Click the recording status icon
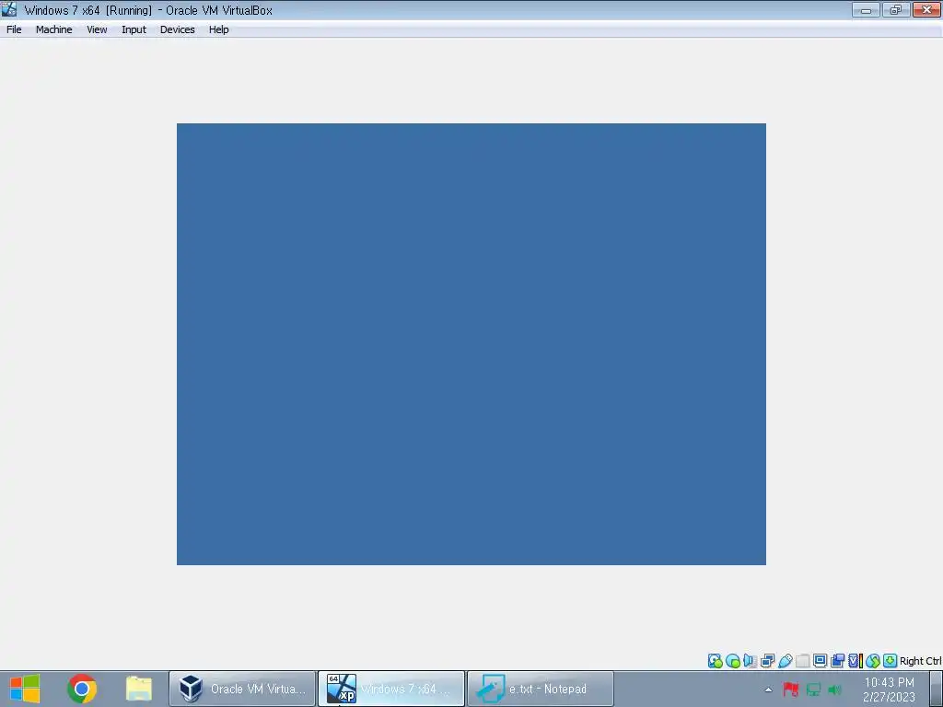Image resolution: width=943 pixels, height=707 pixels. (x=837, y=661)
